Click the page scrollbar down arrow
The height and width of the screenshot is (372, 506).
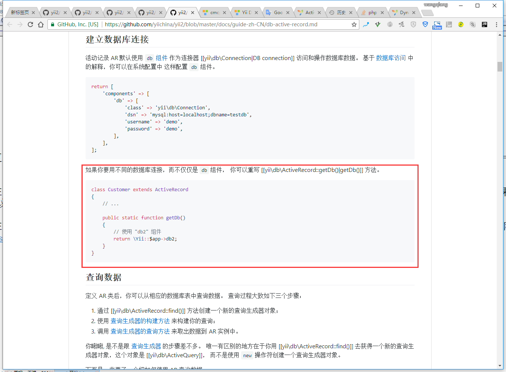coord(500,366)
